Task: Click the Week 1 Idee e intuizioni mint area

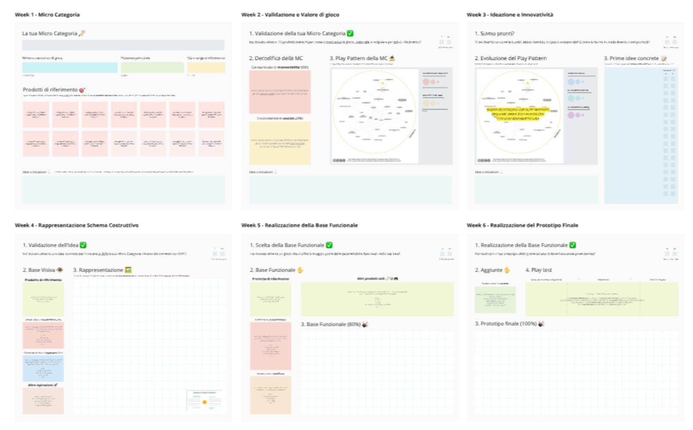Action: [x=124, y=190]
